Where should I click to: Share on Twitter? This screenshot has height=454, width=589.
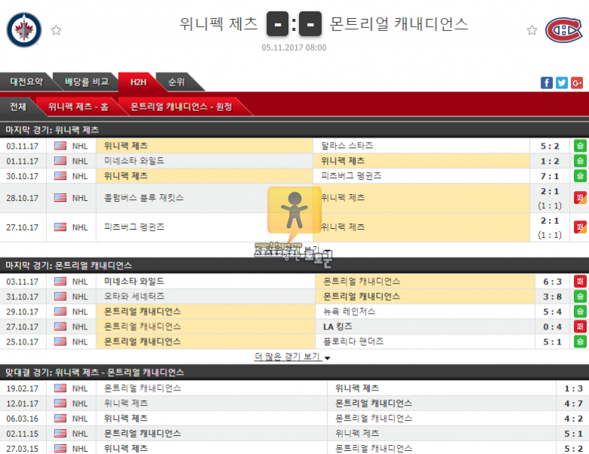coord(562,82)
